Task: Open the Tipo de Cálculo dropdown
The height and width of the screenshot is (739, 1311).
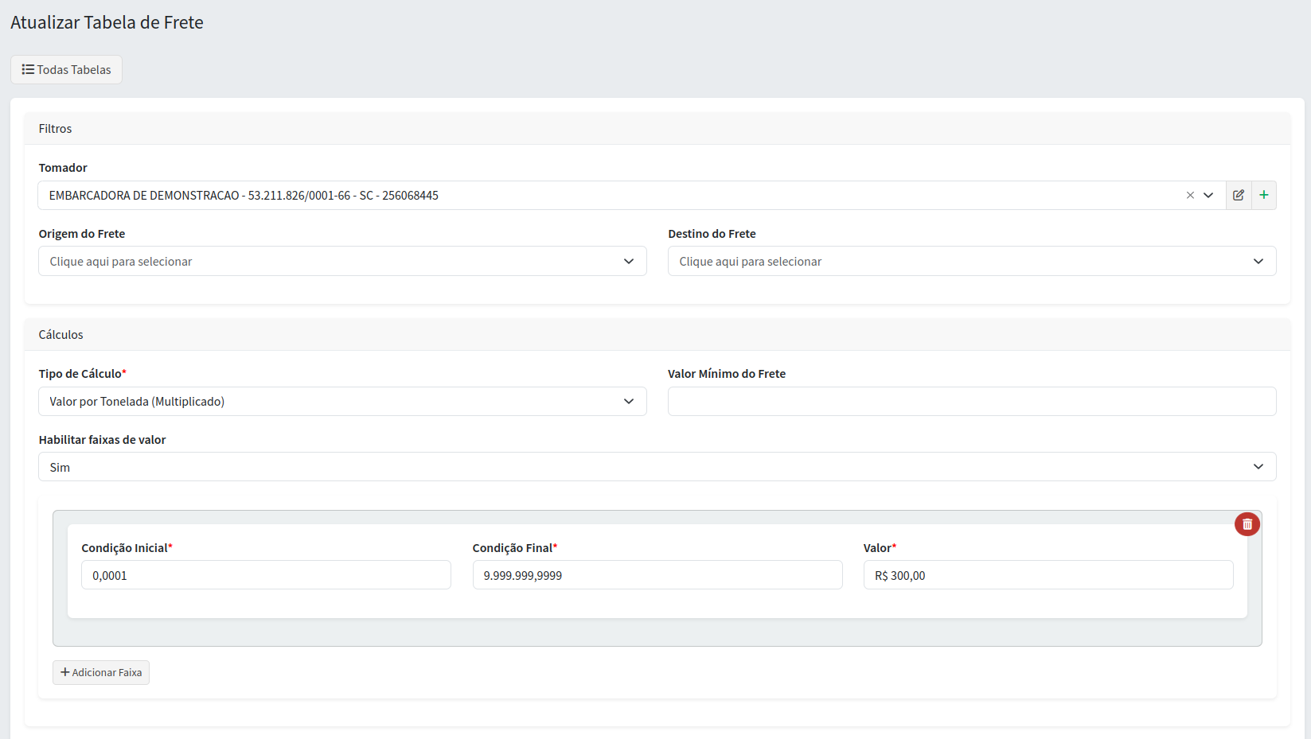Action: pyautogui.click(x=342, y=402)
